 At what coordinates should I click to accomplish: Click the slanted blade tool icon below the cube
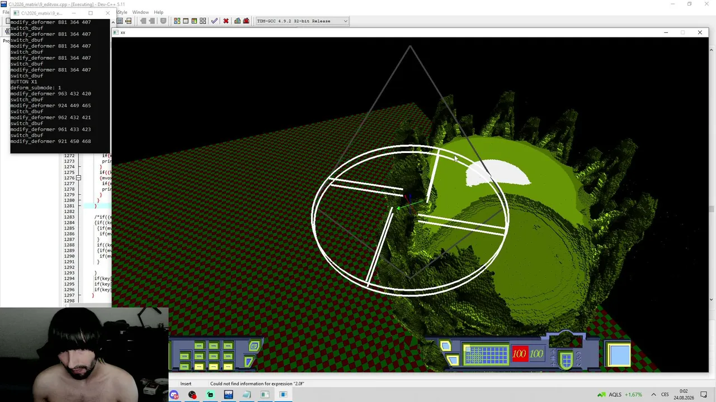point(249,361)
